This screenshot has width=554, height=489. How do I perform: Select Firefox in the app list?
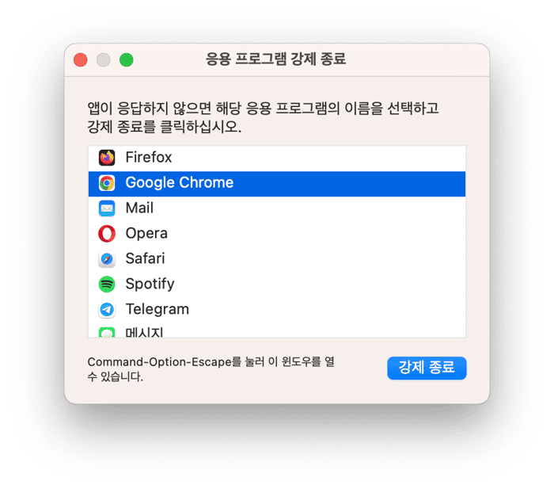(277, 158)
